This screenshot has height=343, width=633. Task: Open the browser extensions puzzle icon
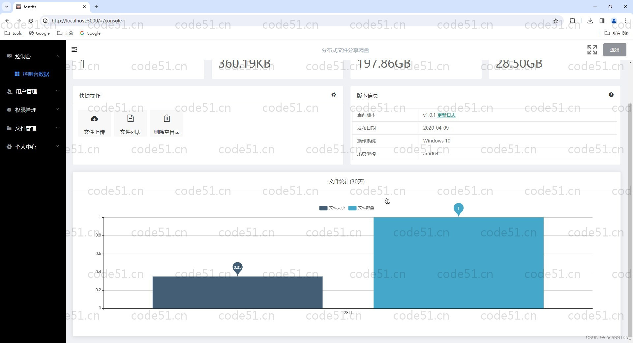pyautogui.click(x=572, y=20)
